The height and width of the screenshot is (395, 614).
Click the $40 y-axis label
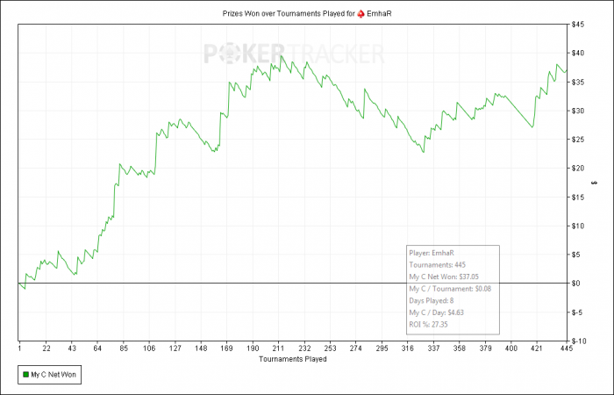(x=578, y=53)
